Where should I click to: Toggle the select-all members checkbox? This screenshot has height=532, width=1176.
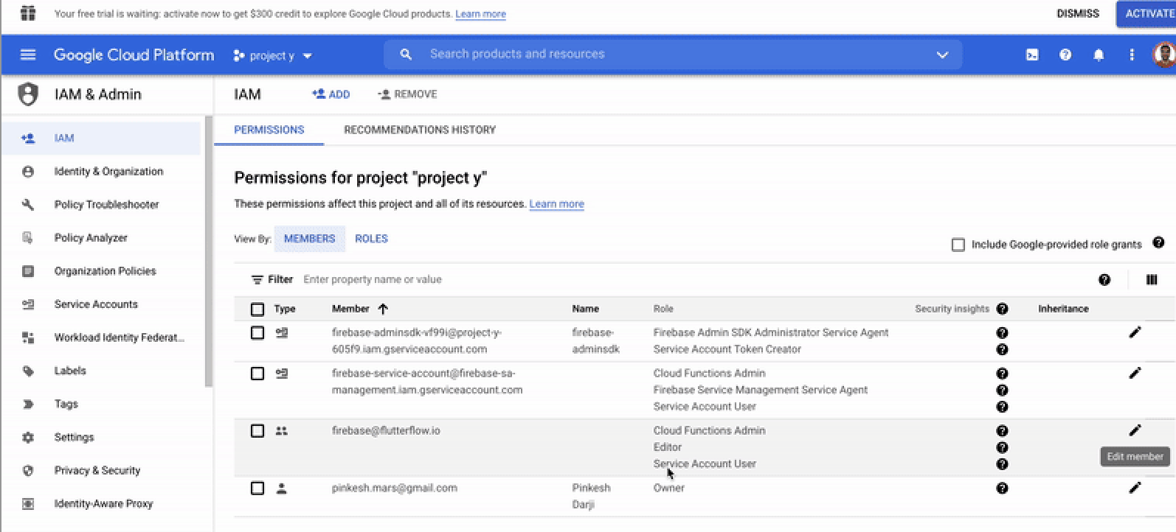[257, 309]
